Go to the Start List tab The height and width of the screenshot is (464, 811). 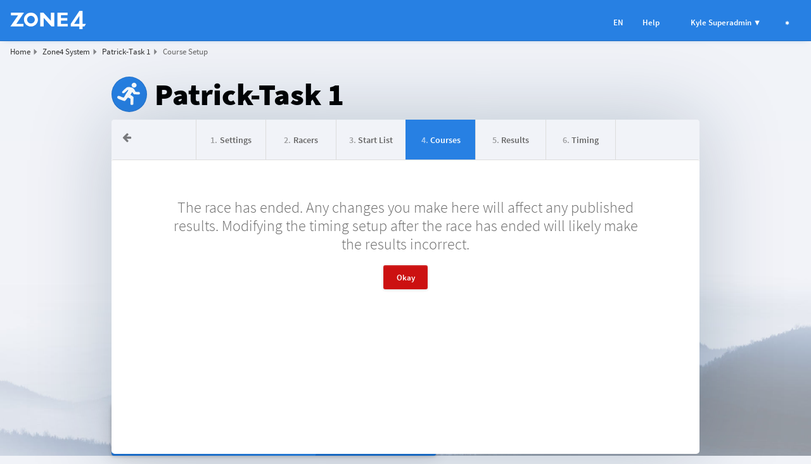coord(371,140)
